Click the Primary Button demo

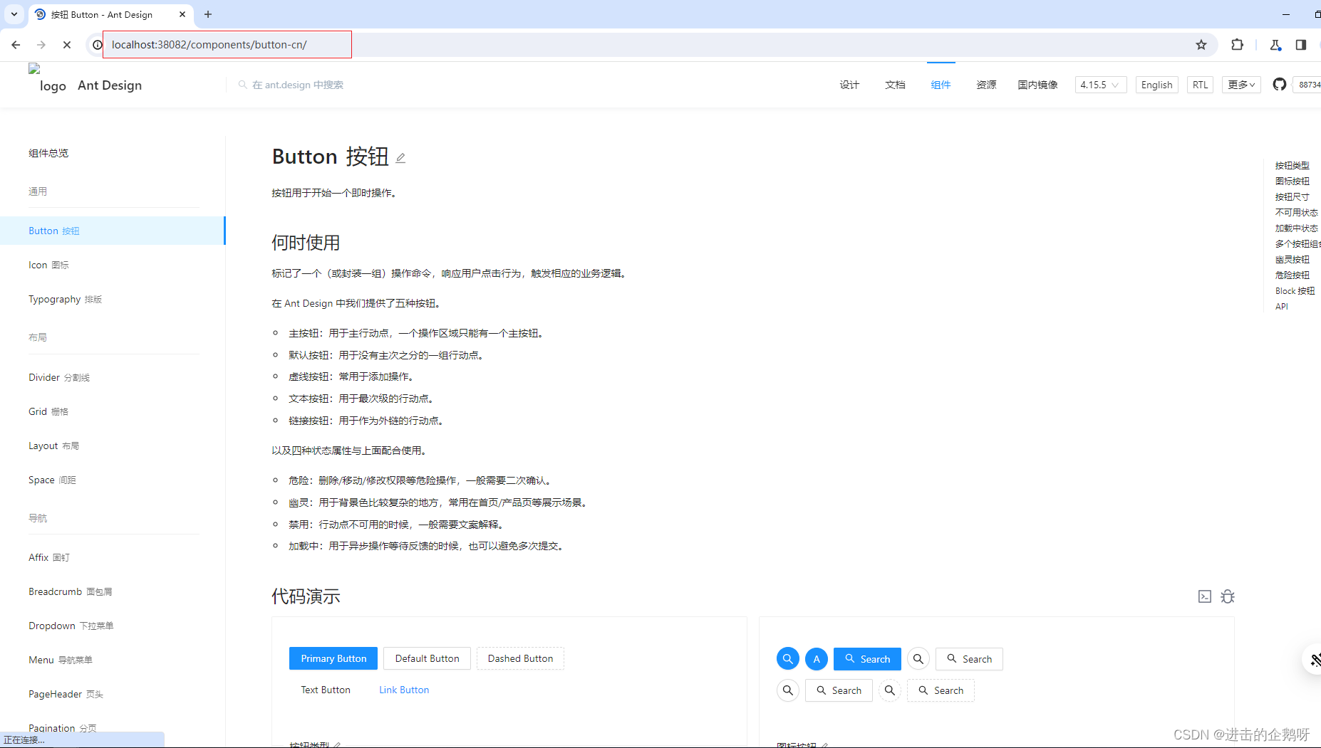(333, 658)
